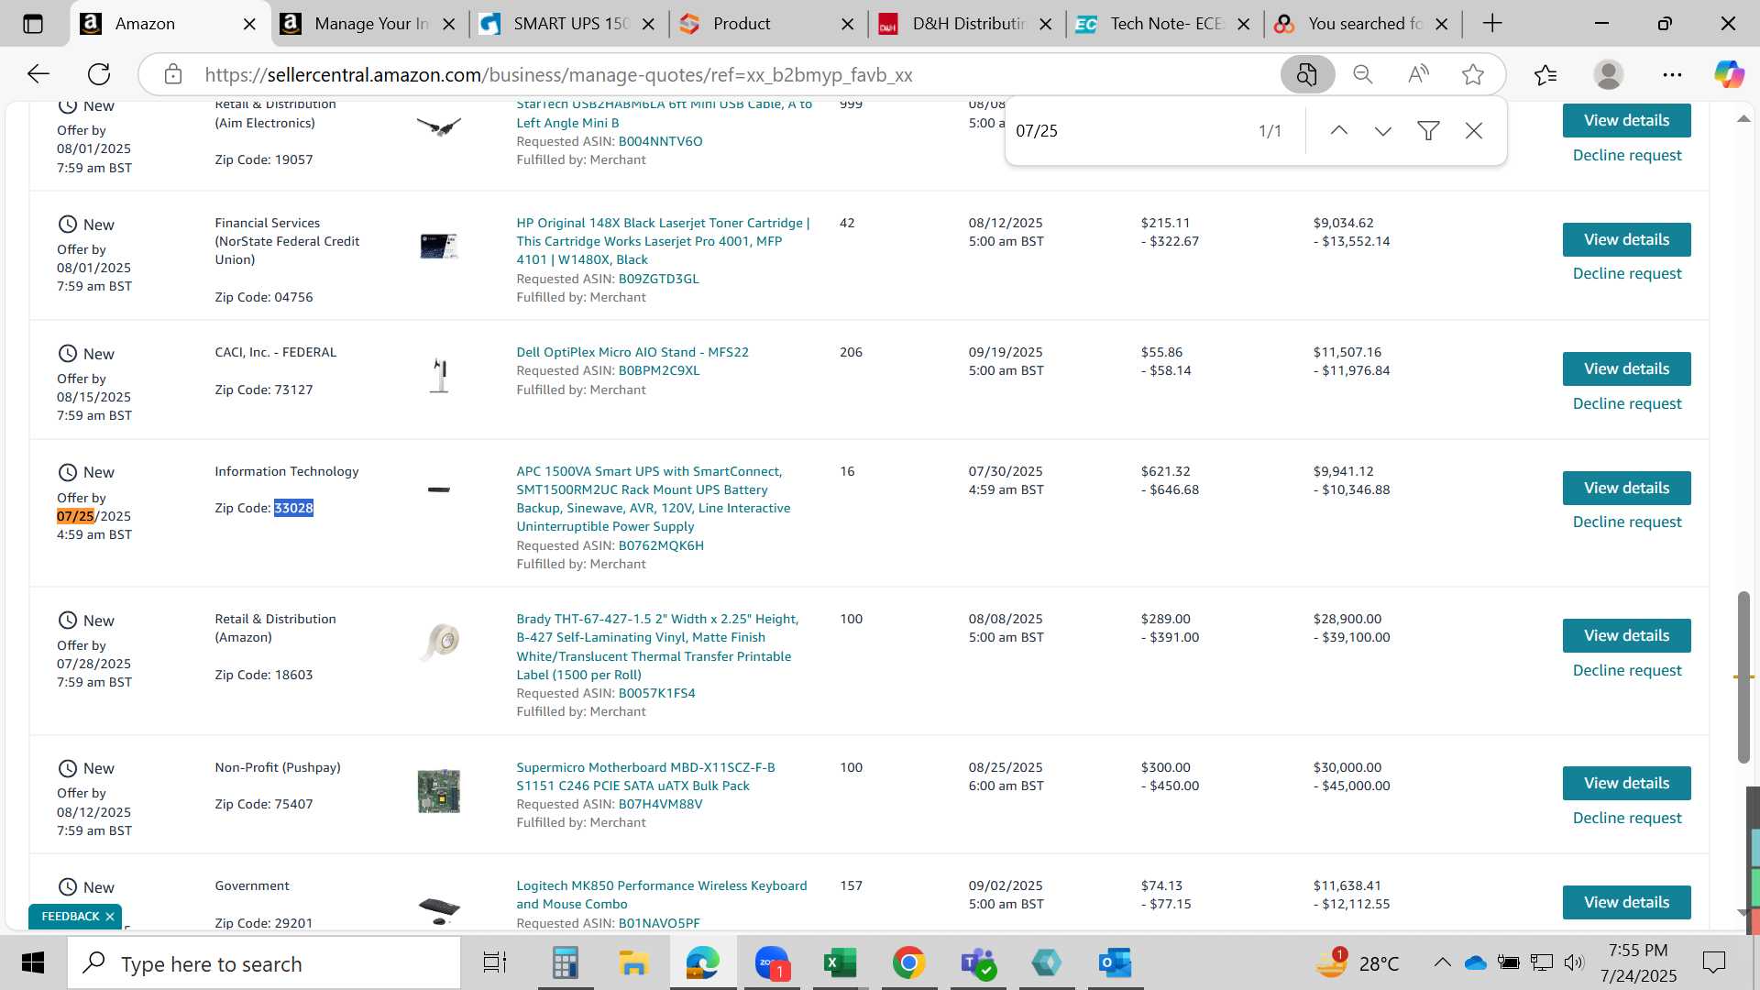This screenshot has height=990, width=1760.
Task: Decline request for Brady labels
Action: tap(1626, 671)
